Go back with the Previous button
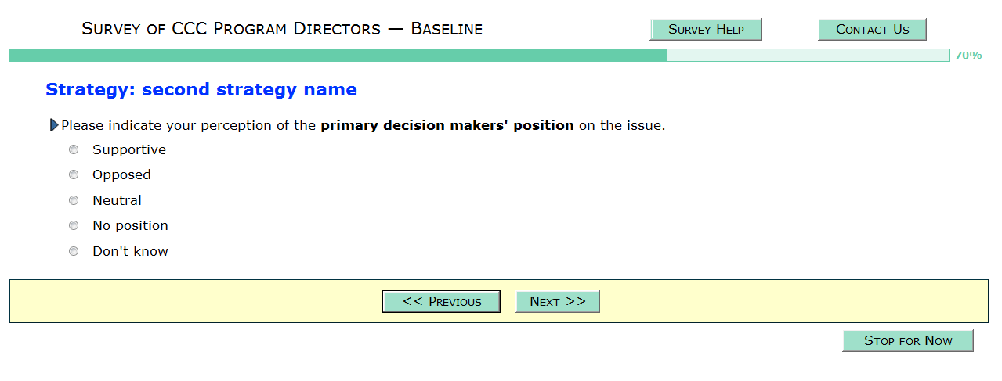This screenshot has width=1002, height=381. coord(442,302)
